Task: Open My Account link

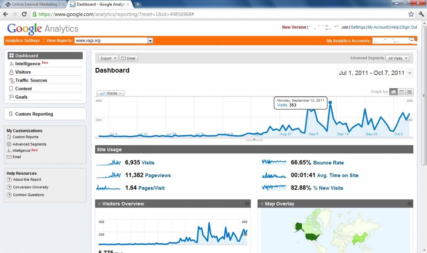Action: point(378,27)
